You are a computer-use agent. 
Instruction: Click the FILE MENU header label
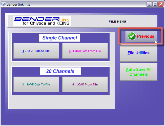coord(117,22)
